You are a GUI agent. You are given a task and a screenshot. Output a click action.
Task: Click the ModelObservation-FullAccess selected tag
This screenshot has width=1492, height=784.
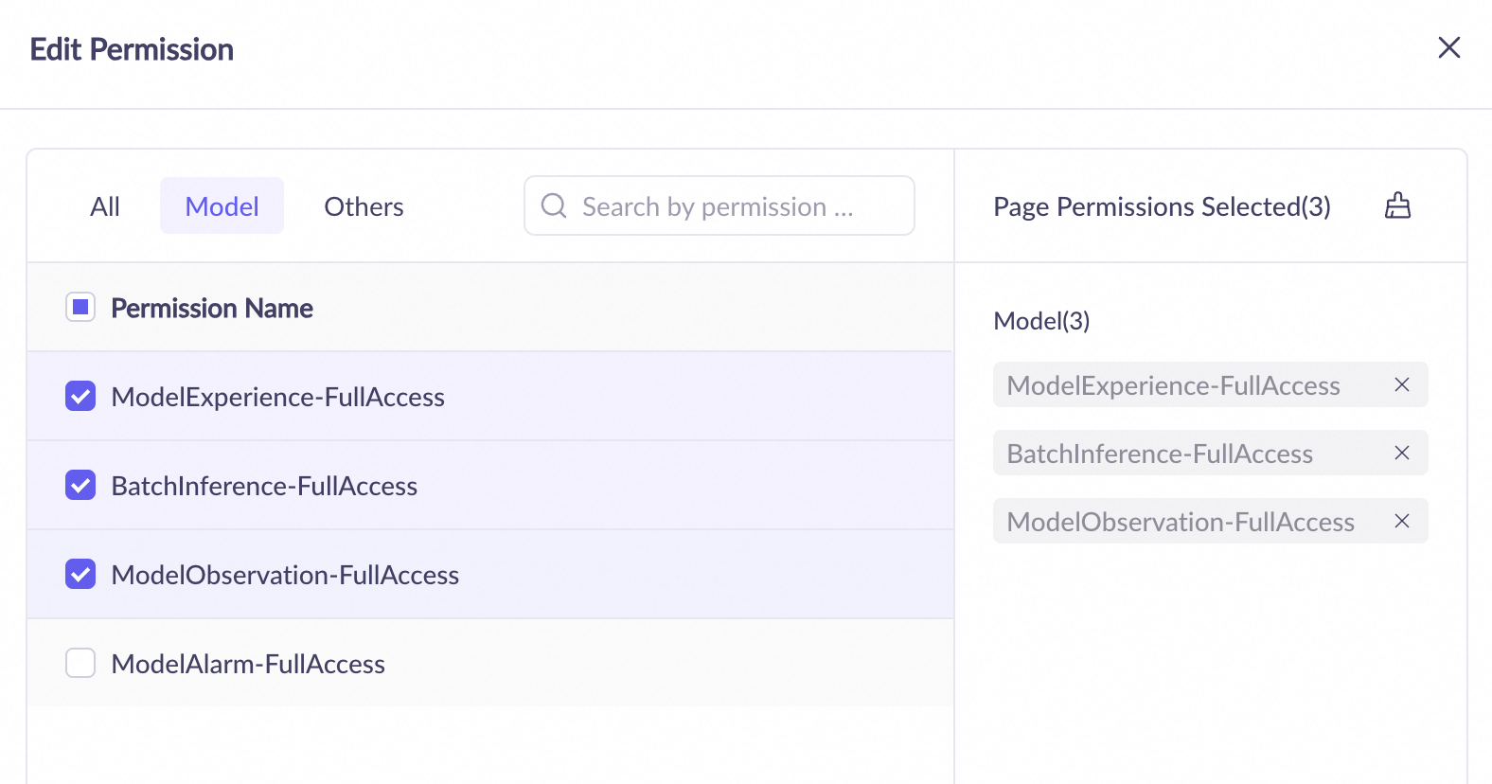click(x=1180, y=522)
